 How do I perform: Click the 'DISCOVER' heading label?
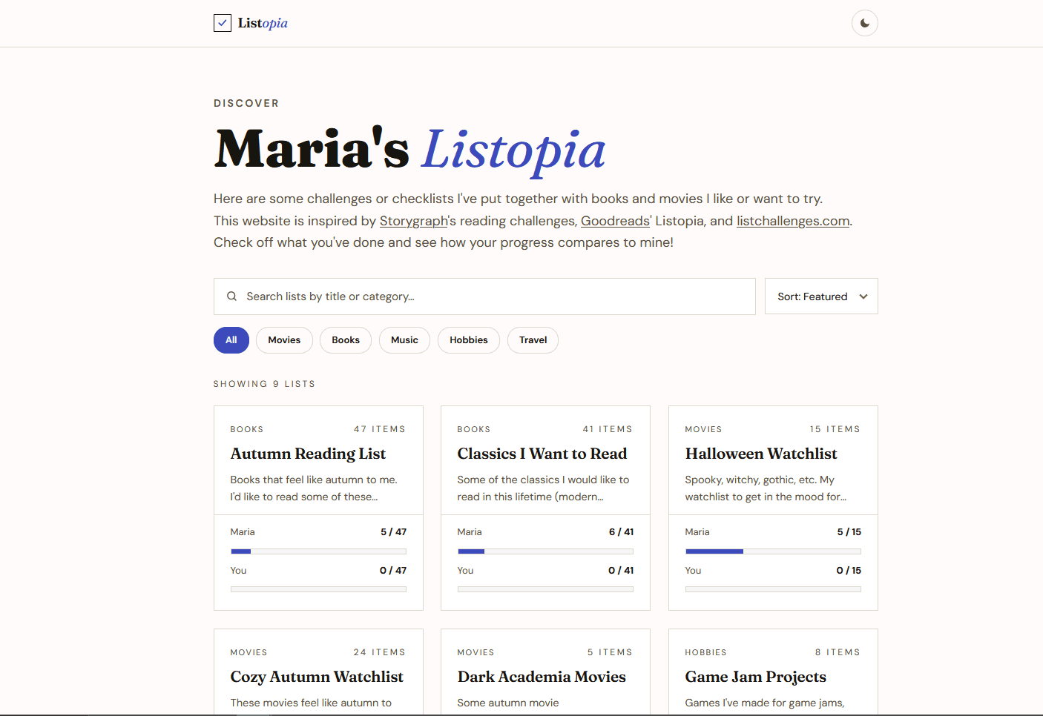click(246, 104)
